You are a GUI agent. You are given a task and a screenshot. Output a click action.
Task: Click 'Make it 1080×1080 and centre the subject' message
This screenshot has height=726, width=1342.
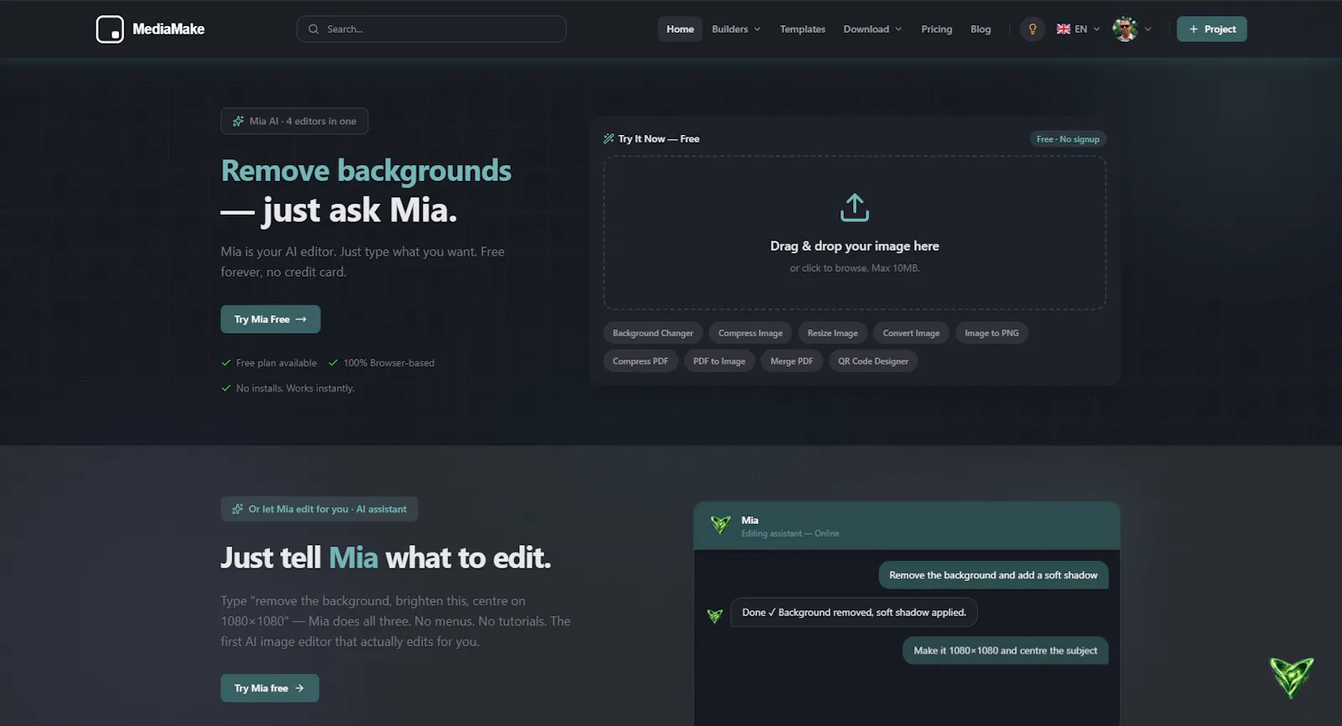[x=1005, y=651]
